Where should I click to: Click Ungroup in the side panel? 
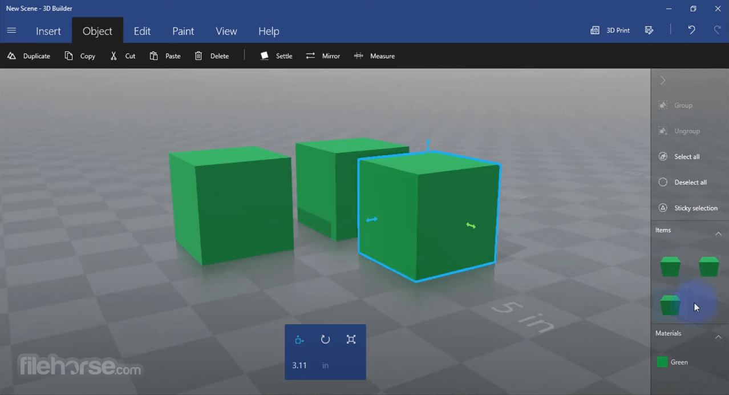pyautogui.click(x=679, y=131)
